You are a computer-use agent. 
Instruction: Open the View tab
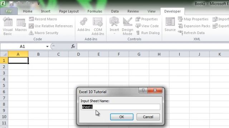click(151, 11)
